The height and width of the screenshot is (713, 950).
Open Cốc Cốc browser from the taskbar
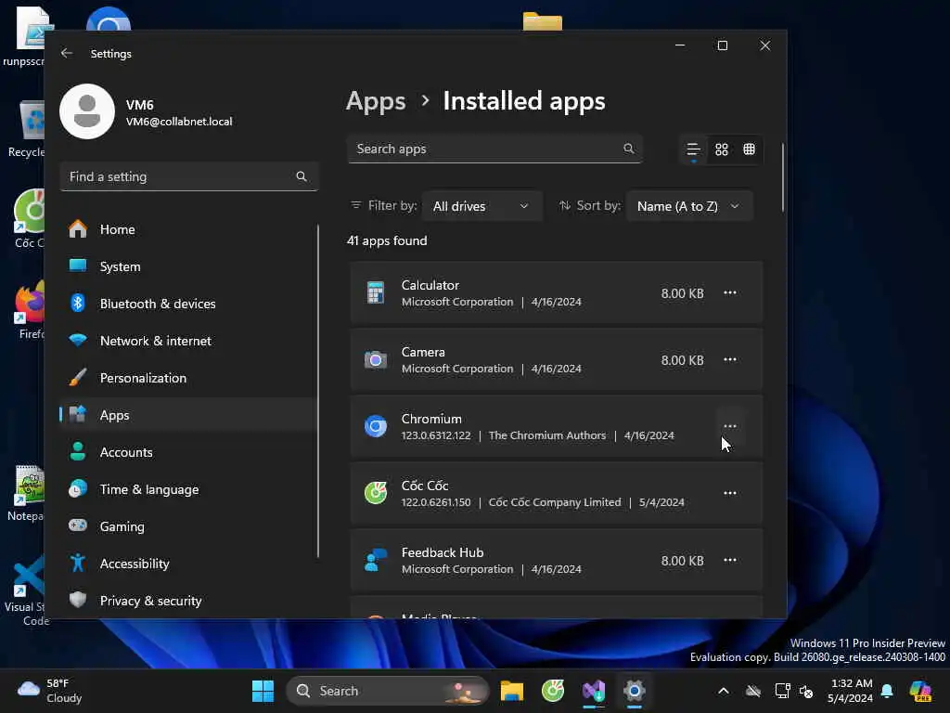coord(553,691)
